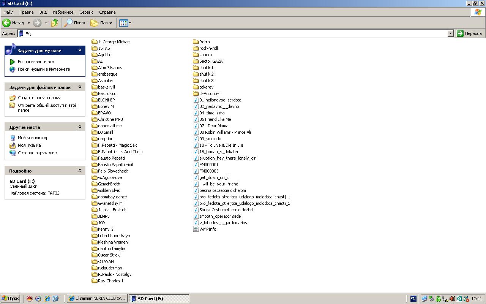Collapse the 'Подробно' details panel
Screen dimensions: 486x304
coord(80,171)
